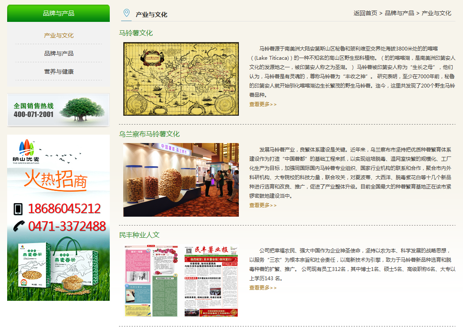
Task: Click 查看更多 under 乌兰察布马铃薯文化
Action: pyautogui.click(x=260, y=206)
